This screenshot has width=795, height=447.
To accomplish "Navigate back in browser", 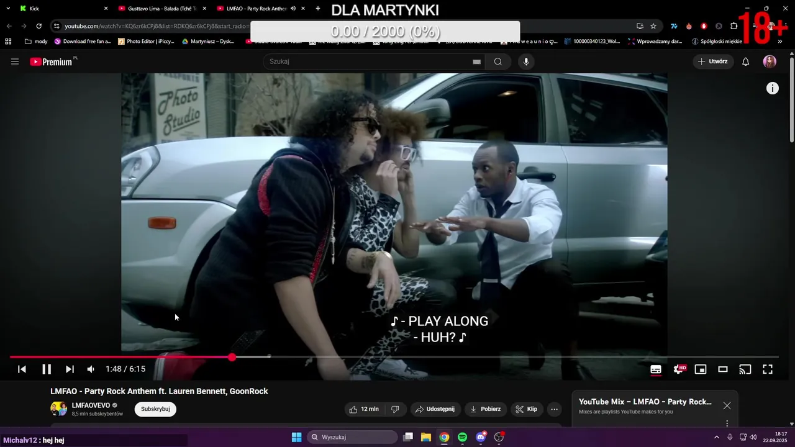I will coord(9,26).
